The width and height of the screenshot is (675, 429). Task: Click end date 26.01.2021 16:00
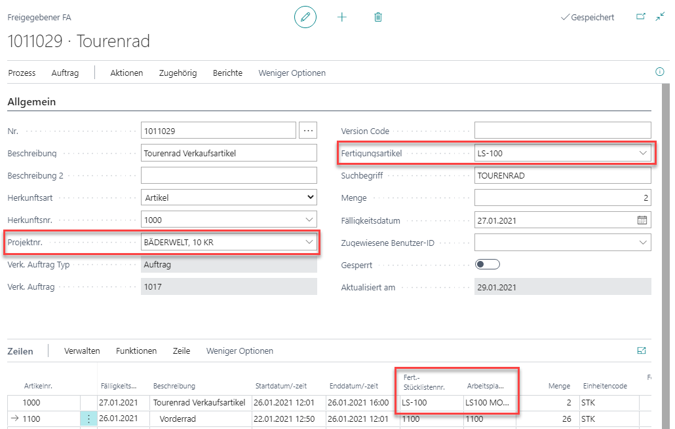pos(358,403)
